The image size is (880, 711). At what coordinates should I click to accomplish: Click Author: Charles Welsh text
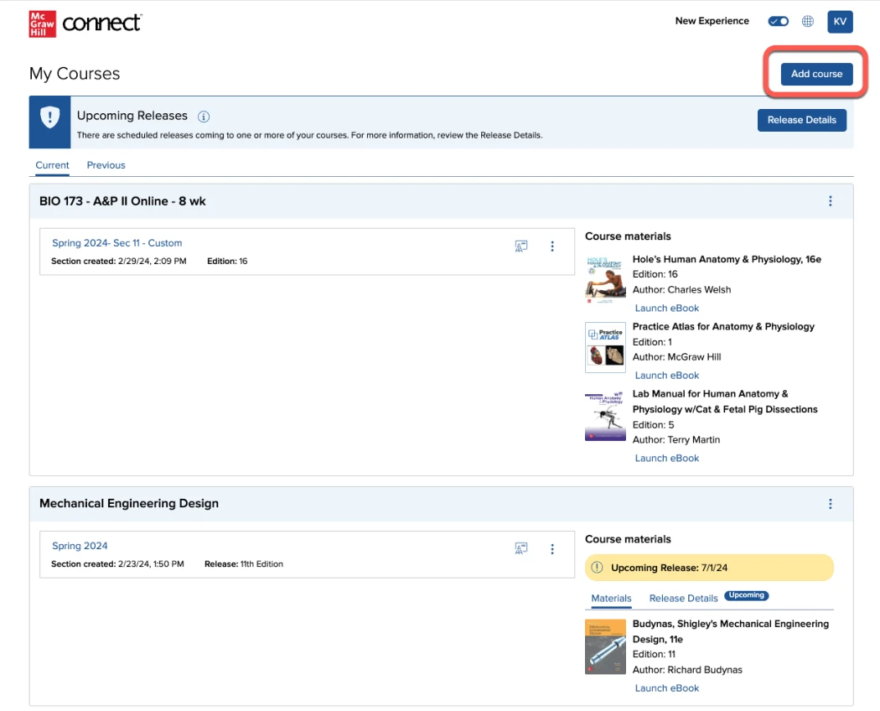pos(682,289)
